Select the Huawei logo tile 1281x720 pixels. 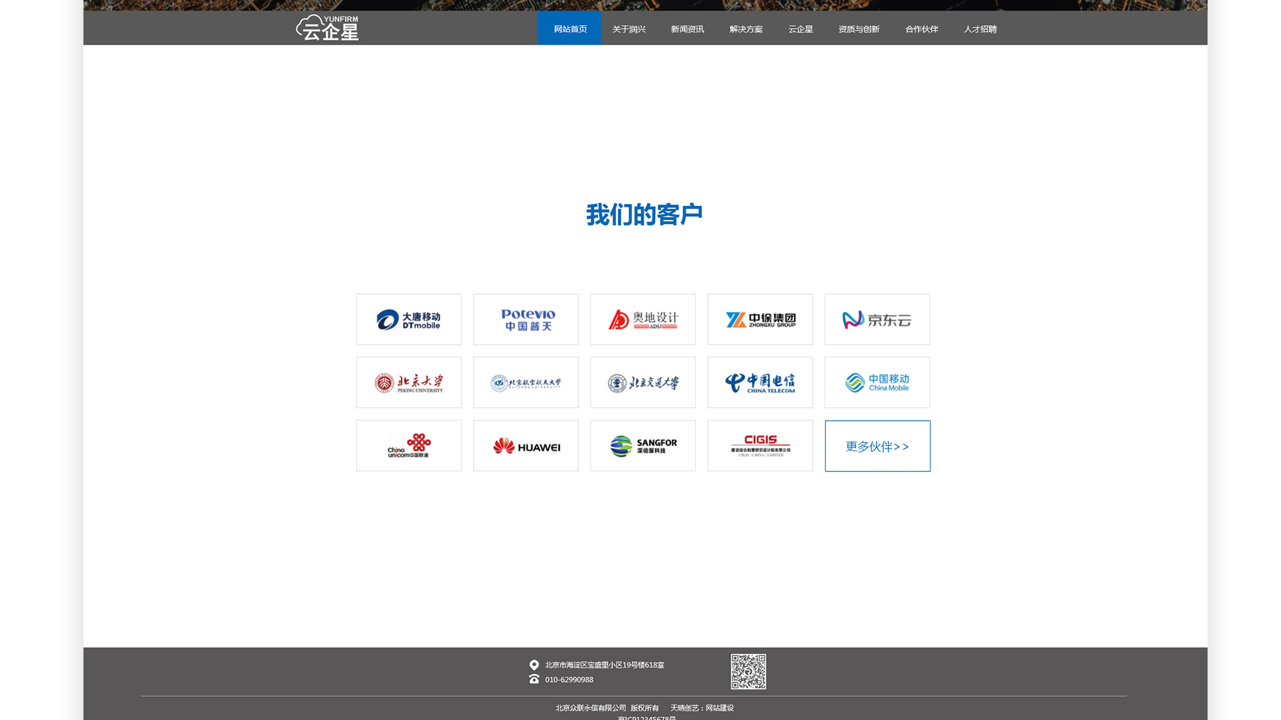(526, 446)
